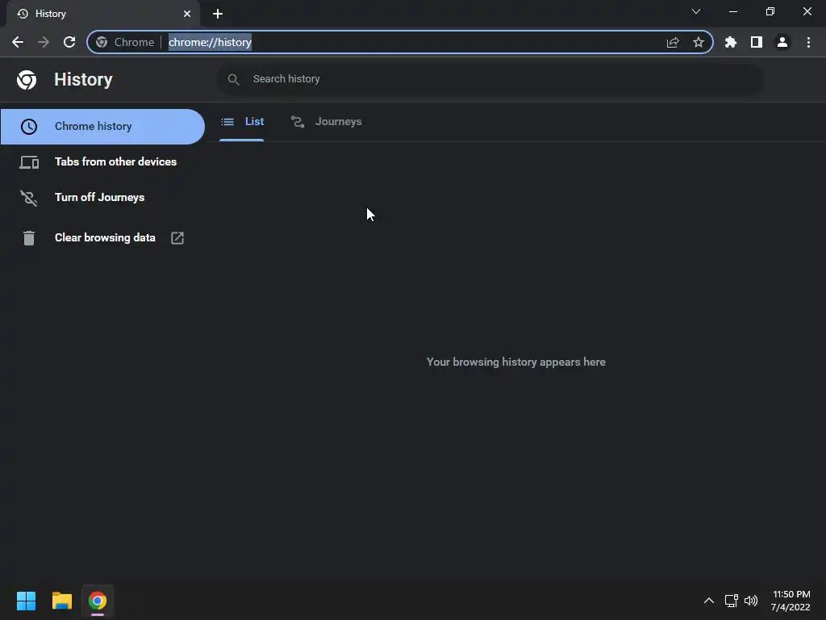Switch to the Journeys tab

pos(326,122)
